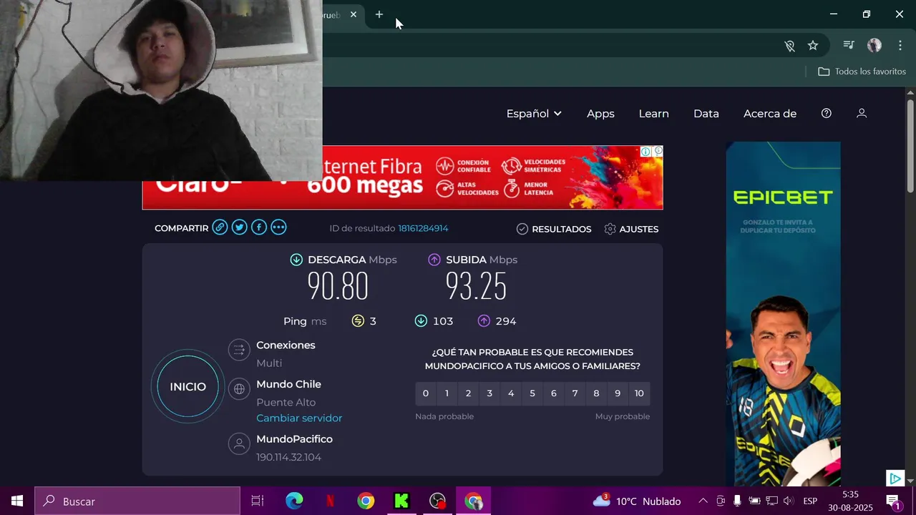Rate recommendation 0
Screen dimensions: 916x515
425,393
